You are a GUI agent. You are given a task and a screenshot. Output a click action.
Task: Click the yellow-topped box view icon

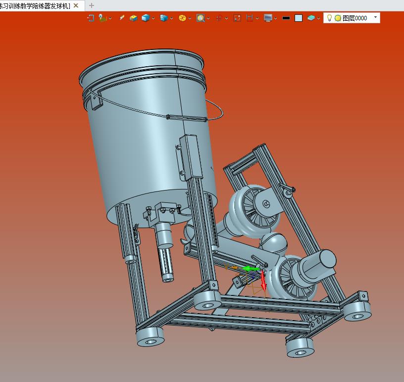click(133, 18)
